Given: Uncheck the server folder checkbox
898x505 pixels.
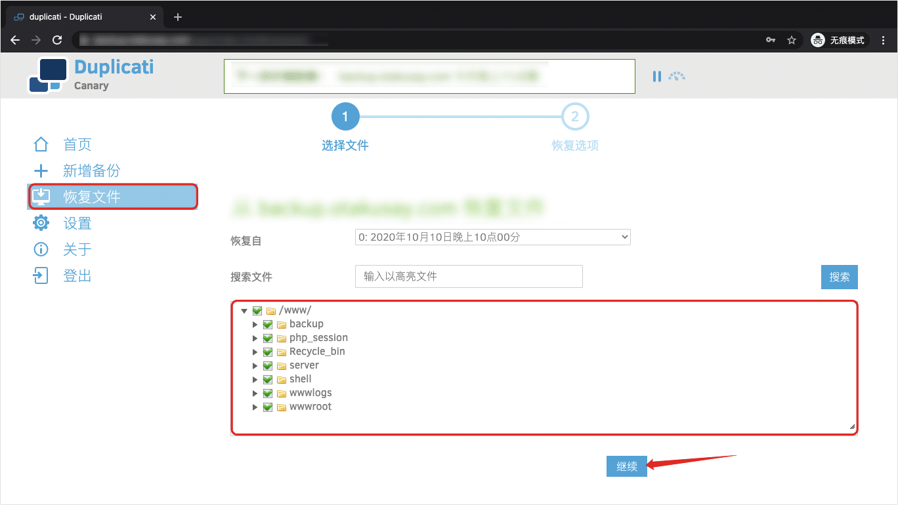Looking at the screenshot, I should point(268,365).
